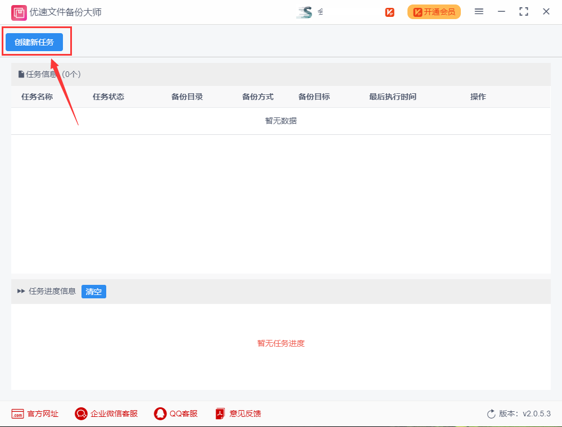This screenshot has width=562, height=427.
Task: Click the 备份目标 column header
Action: point(314,97)
